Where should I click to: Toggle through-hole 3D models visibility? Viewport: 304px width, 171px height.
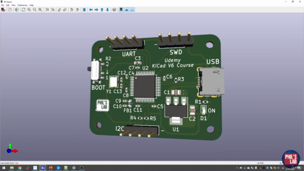[x=121, y=9]
